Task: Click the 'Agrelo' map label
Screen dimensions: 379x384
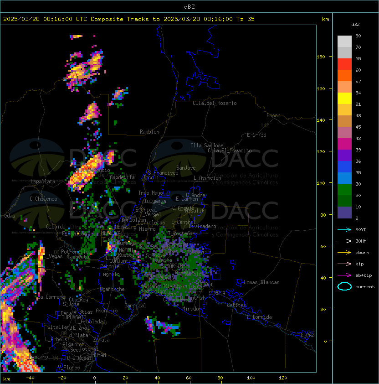Action: [111, 274]
